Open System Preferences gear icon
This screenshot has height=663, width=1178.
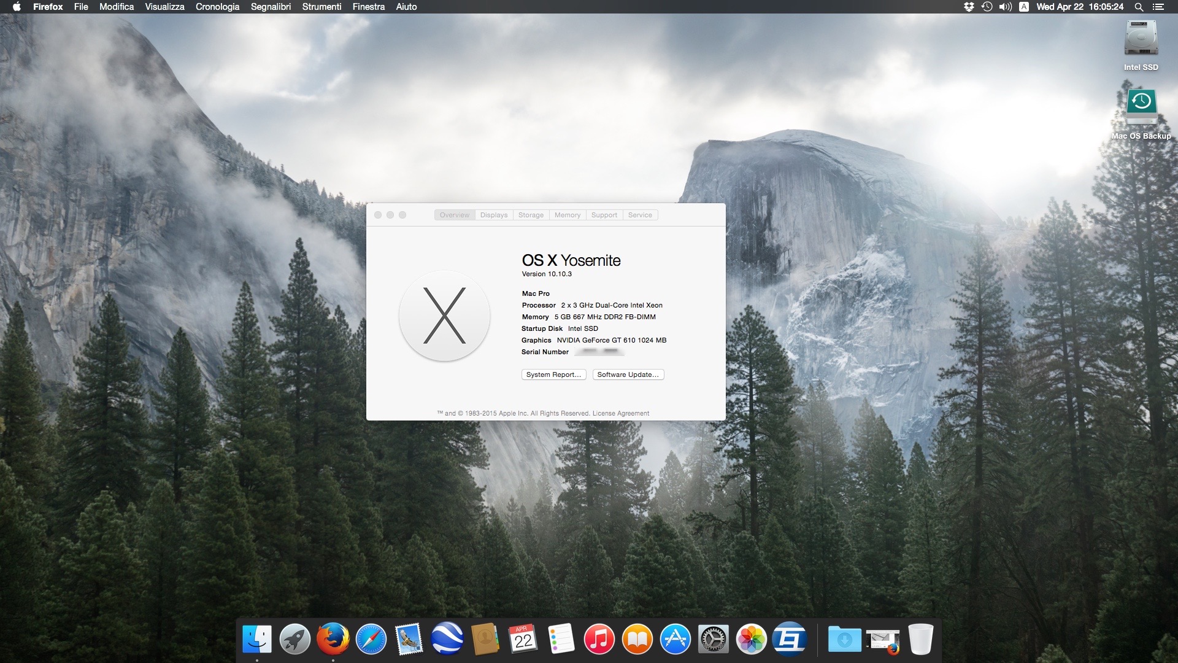pyautogui.click(x=714, y=640)
